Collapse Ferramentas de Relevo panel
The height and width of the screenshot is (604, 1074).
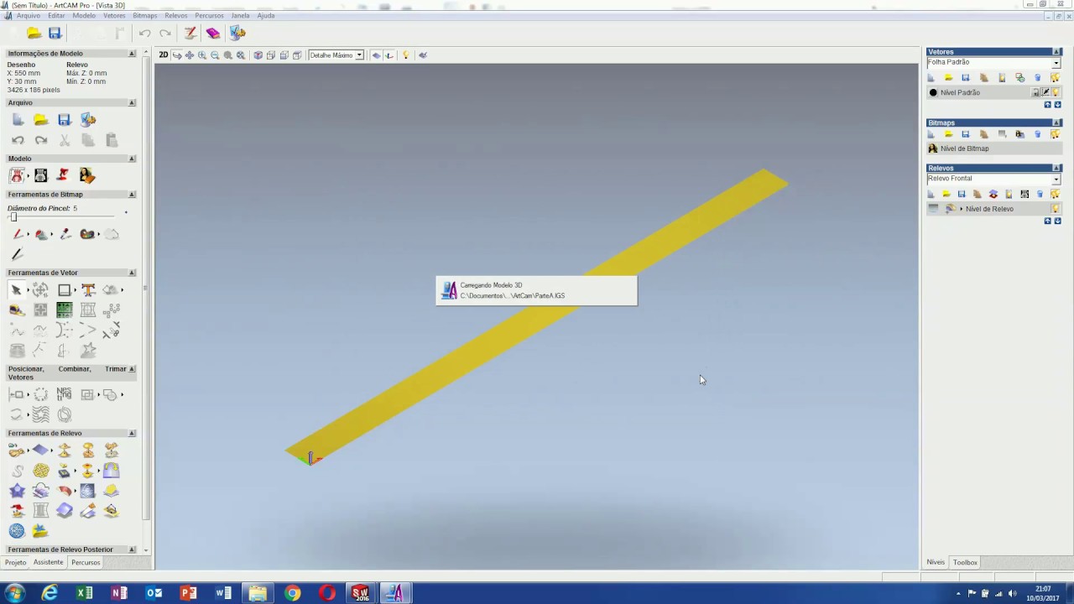(x=132, y=433)
